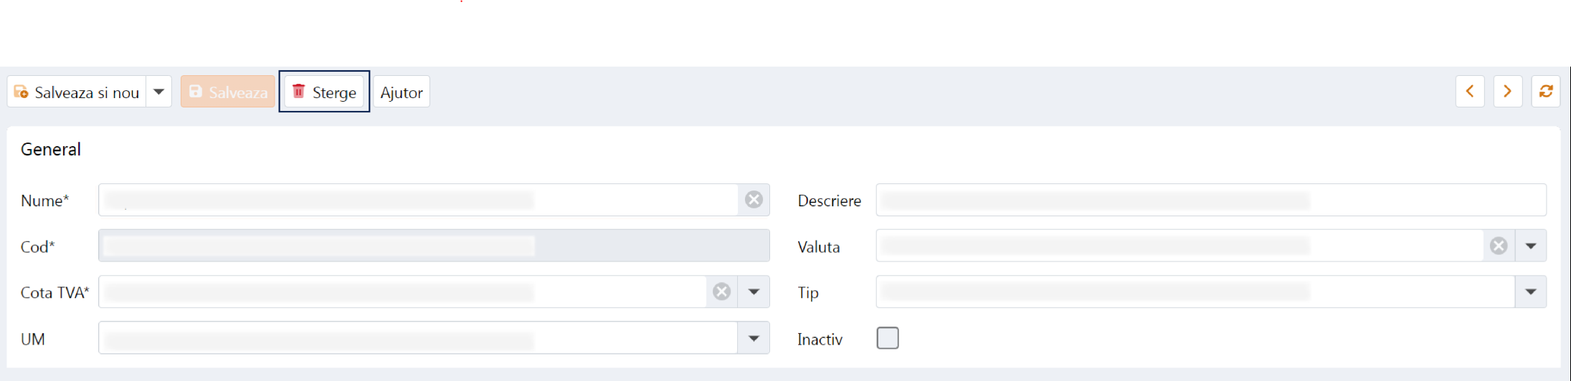Clear the Cota TVA selection

pyautogui.click(x=722, y=291)
